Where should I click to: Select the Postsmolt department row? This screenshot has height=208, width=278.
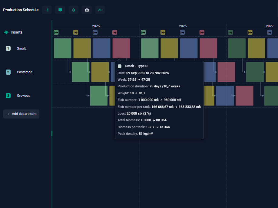click(25, 72)
